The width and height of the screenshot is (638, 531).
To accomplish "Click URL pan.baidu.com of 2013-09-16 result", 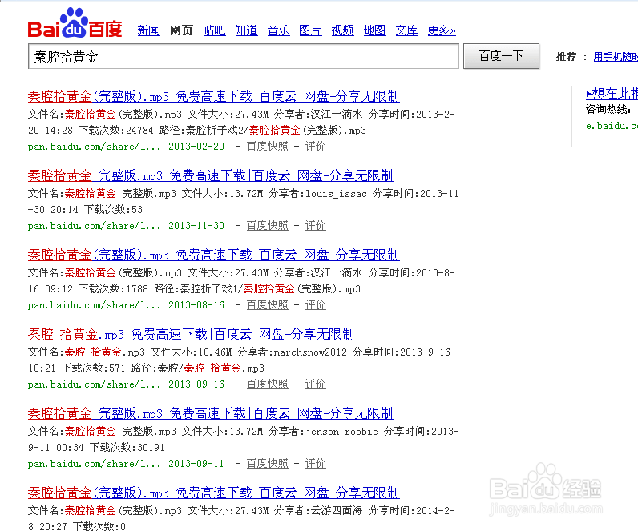I will [94, 384].
